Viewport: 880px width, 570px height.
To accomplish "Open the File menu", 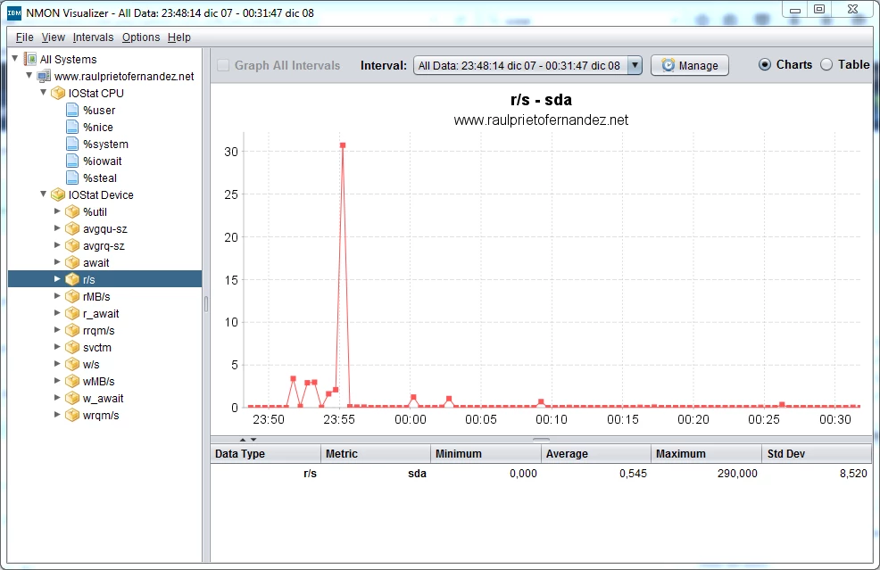I will coord(24,37).
